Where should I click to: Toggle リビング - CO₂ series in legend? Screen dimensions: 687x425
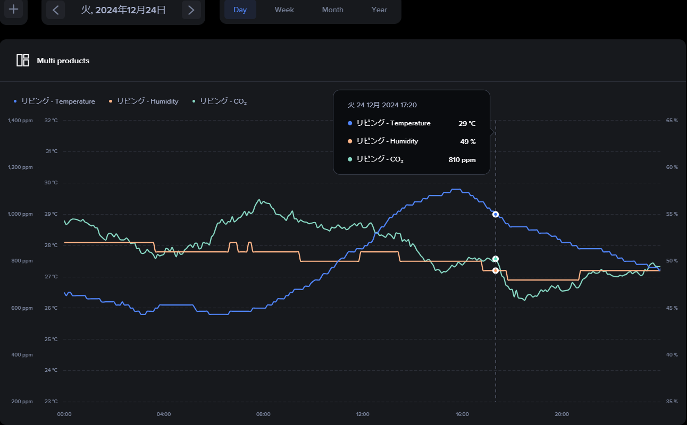pyautogui.click(x=220, y=101)
